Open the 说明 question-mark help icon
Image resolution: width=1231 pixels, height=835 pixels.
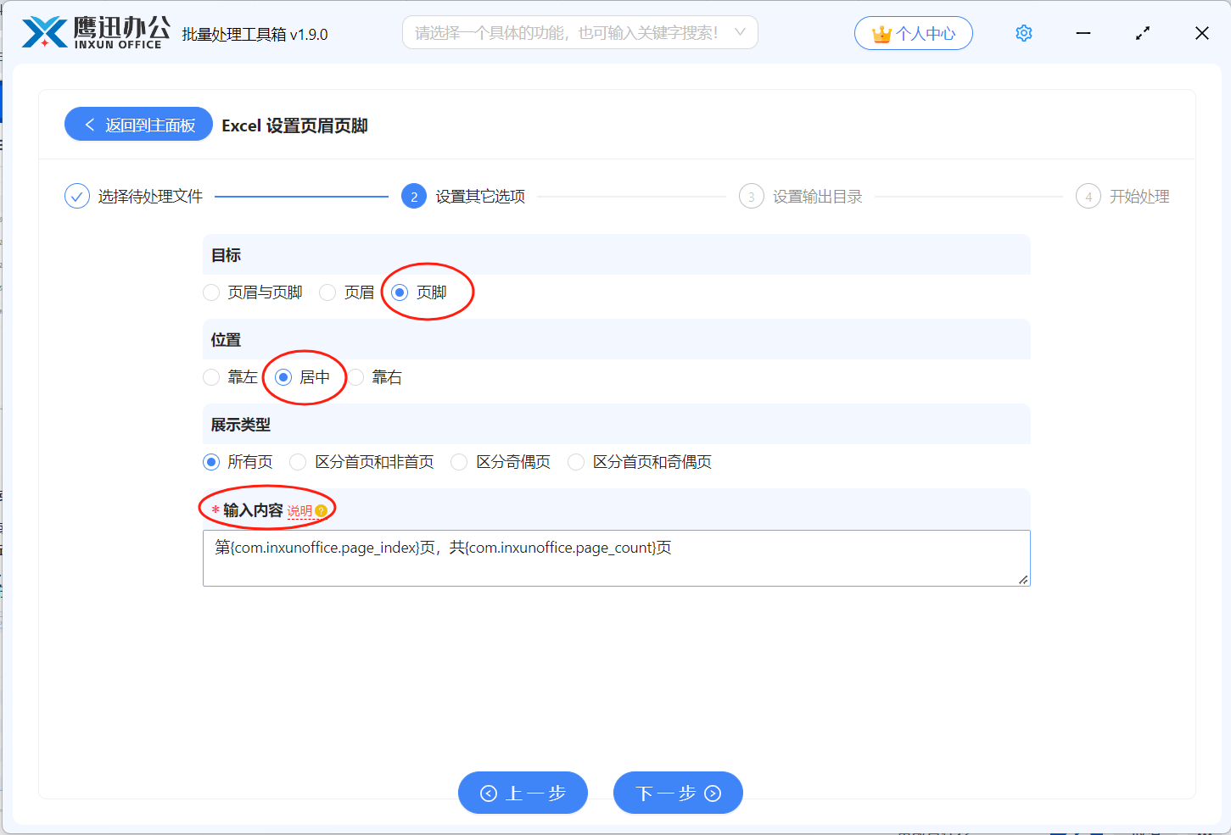point(321,510)
